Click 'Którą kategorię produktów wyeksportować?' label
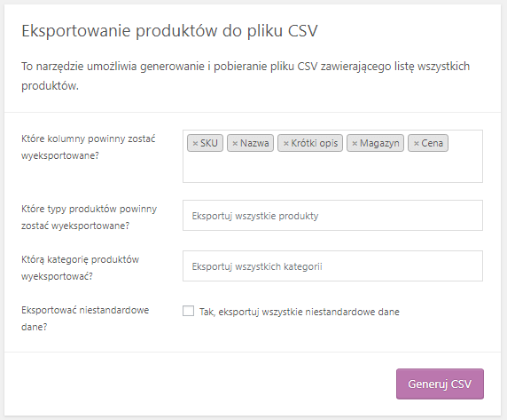Viewport: 507px width, 420px height. click(80, 268)
